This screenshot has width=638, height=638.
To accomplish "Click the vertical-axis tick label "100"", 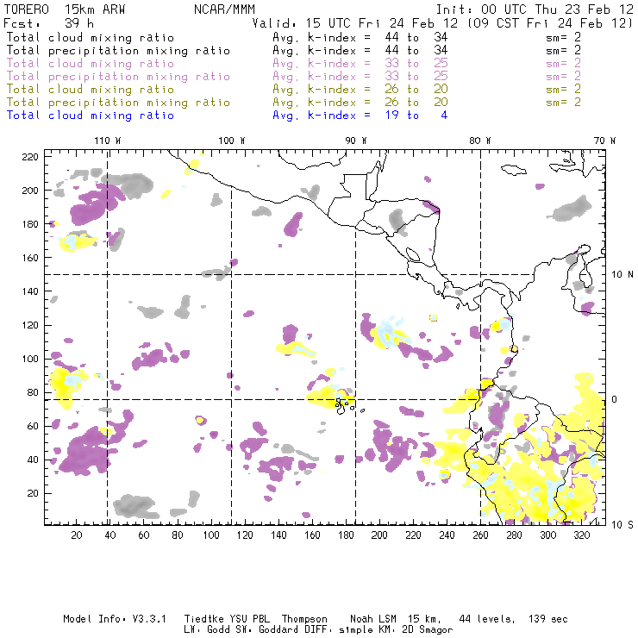I will click(29, 359).
